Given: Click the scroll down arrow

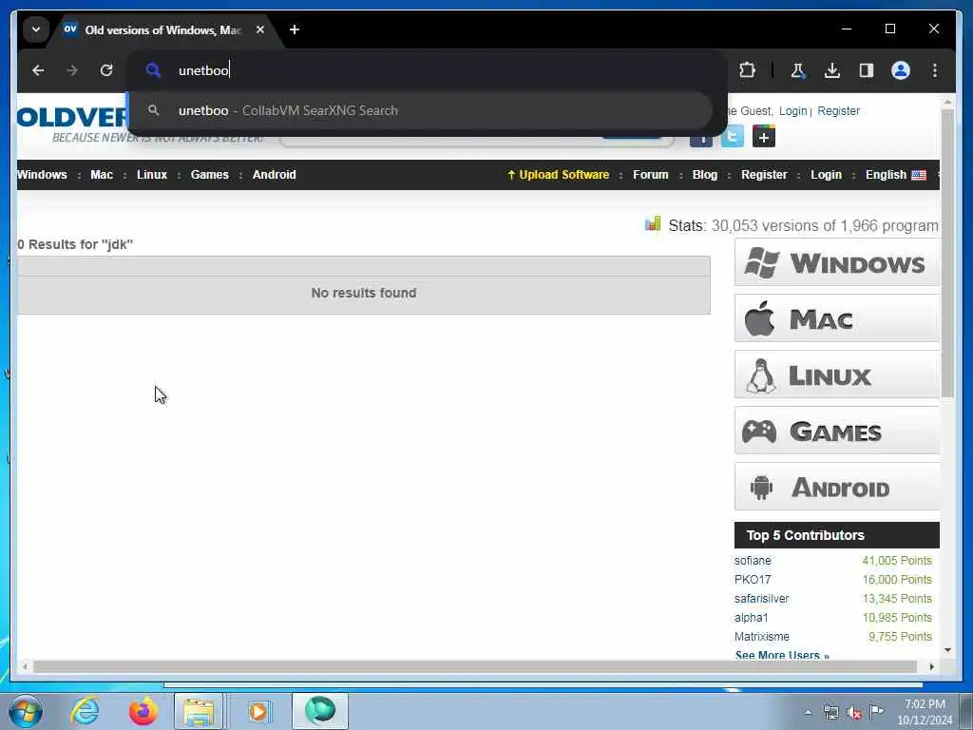Looking at the screenshot, I should click(x=947, y=650).
